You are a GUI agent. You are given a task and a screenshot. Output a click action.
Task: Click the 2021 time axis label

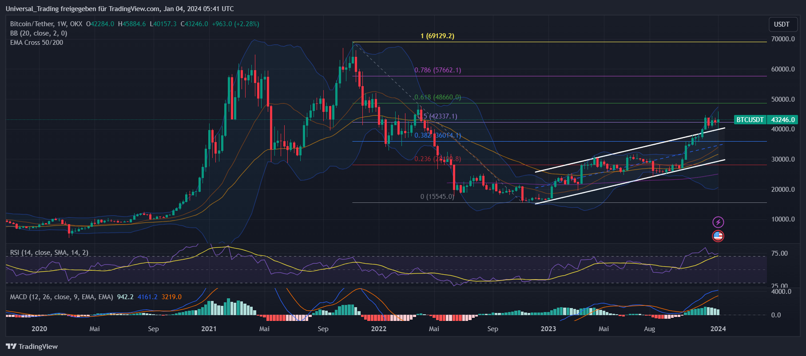pyautogui.click(x=209, y=329)
